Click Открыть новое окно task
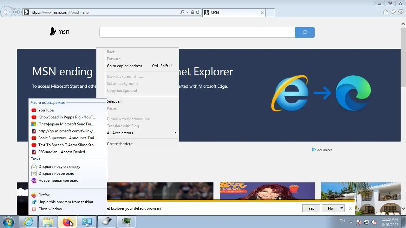This screenshot has height=228, width=406. pos(68,174)
